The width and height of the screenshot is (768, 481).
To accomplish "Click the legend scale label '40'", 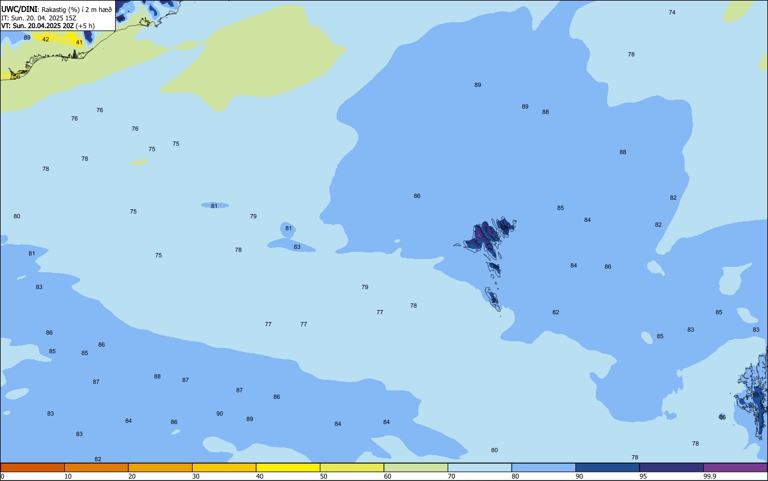I will 259,476.
